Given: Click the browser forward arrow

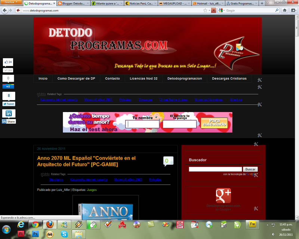Looking at the screenshot, I should pyautogui.click(x=10, y=10).
